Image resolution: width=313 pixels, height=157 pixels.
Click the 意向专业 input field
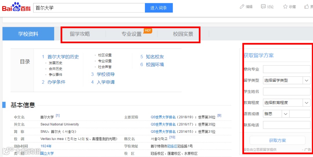287,69
